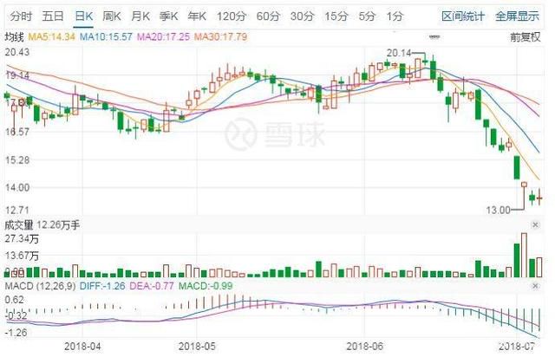555x357 pixels.
Task: Close the MACD indicator panel
Action: tap(536, 286)
